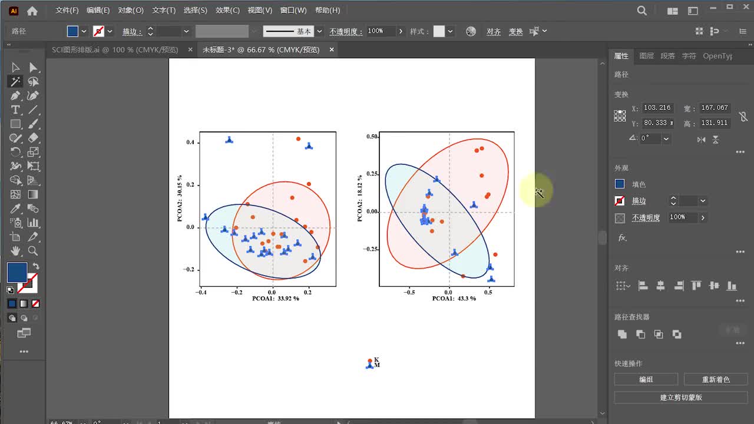Open the rotation angle dropdown in properties
The image size is (754, 424).
pos(666,139)
